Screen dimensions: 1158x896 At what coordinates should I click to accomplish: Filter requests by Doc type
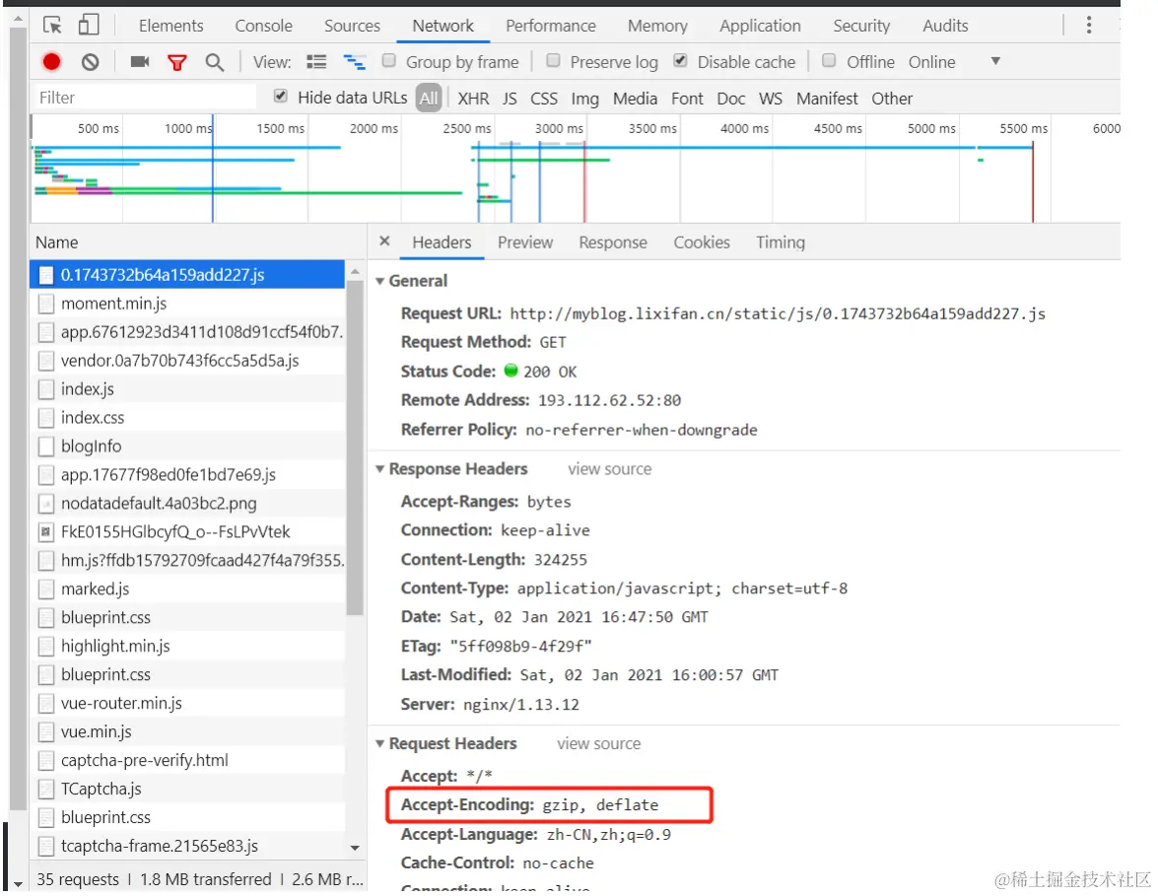pos(731,99)
